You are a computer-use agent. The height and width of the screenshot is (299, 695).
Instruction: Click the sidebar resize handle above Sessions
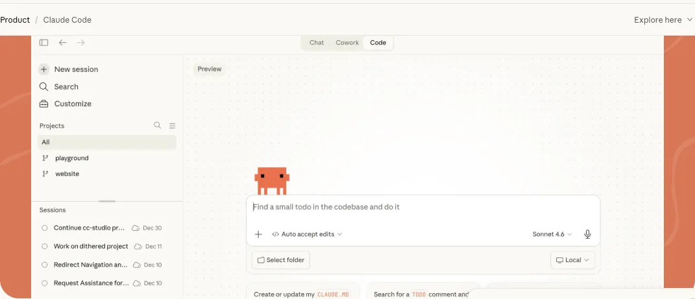[x=107, y=201]
